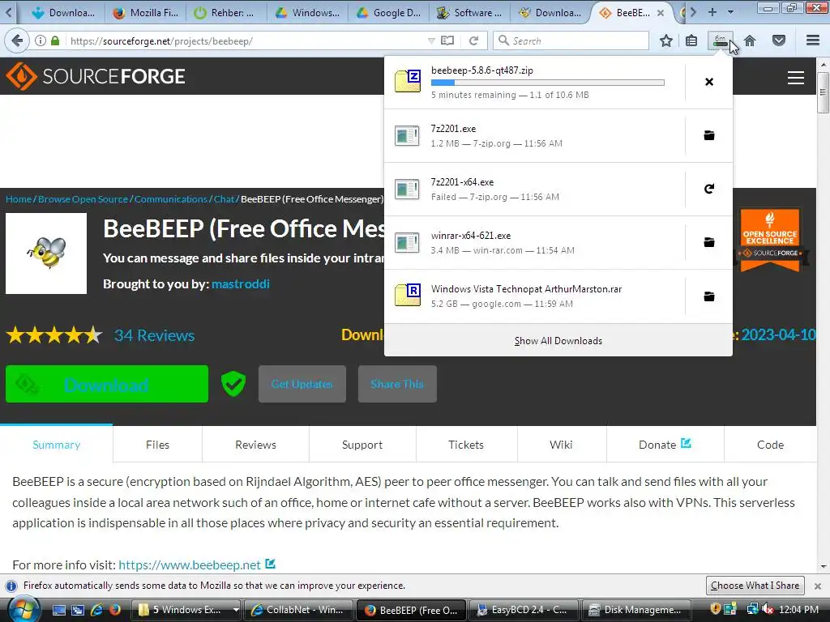
Task: Click Choose What I Share button
Action: tap(755, 586)
